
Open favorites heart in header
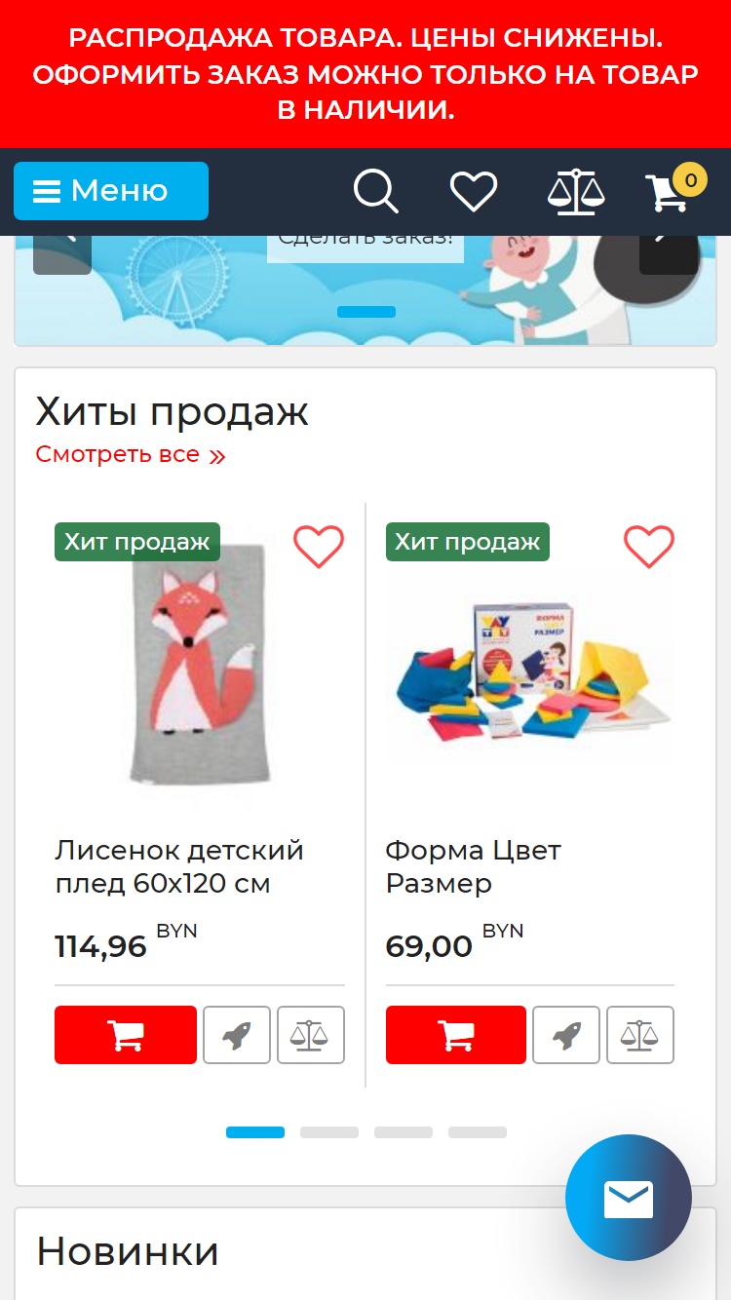474,191
